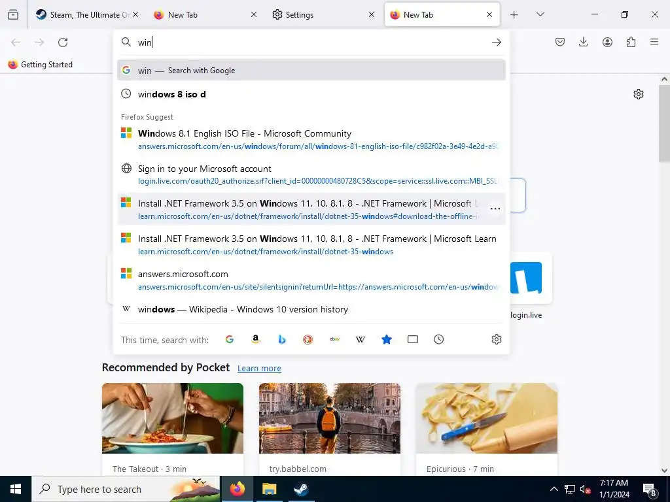Image resolution: width=670 pixels, height=502 pixels.
Task: Go forward with the toolbar arrow
Action: [x=39, y=42]
